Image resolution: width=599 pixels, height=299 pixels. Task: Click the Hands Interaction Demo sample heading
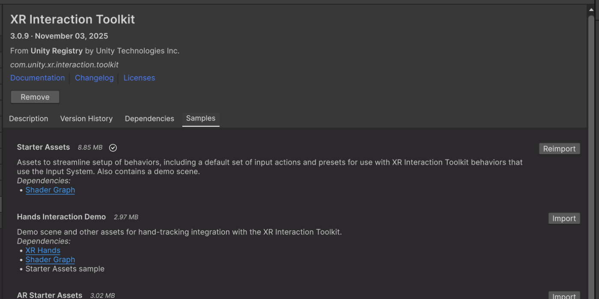tap(61, 217)
